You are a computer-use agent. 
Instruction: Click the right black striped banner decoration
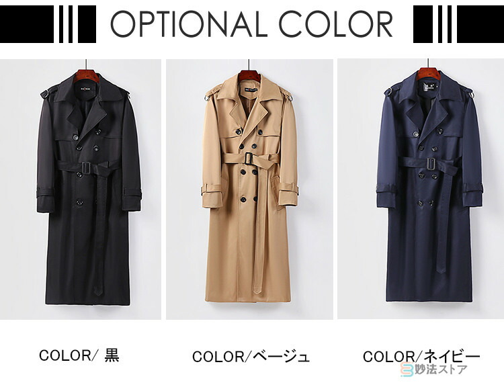point(458,24)
